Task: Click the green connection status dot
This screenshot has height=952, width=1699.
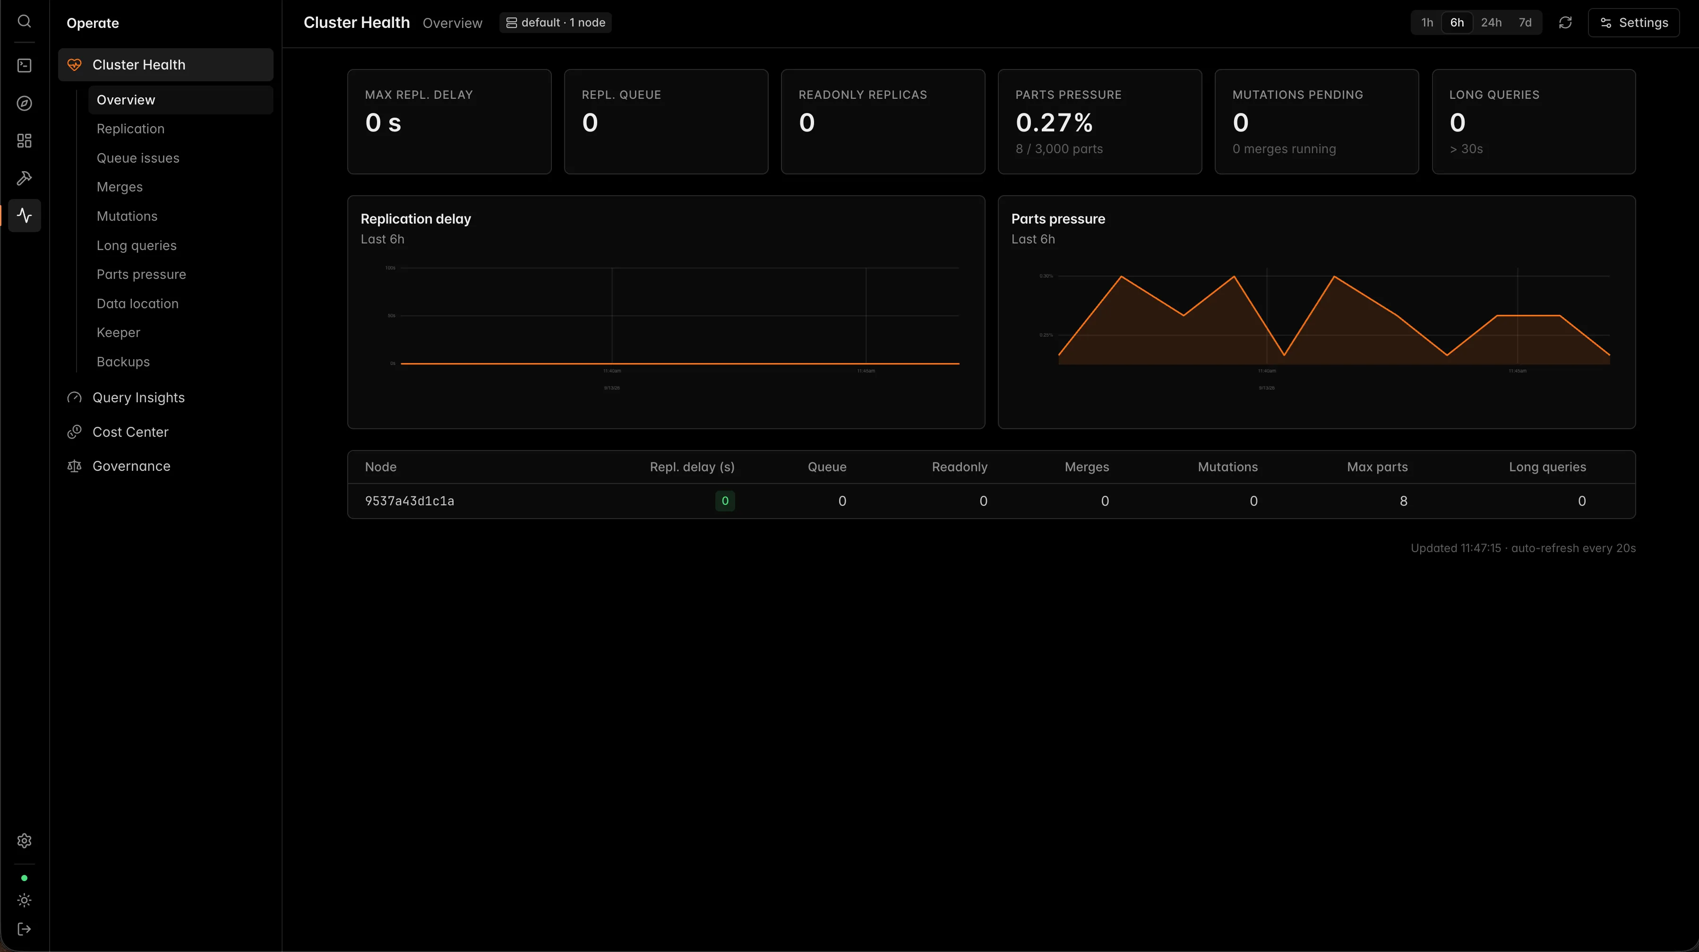Action: click(x=25, y=878)
